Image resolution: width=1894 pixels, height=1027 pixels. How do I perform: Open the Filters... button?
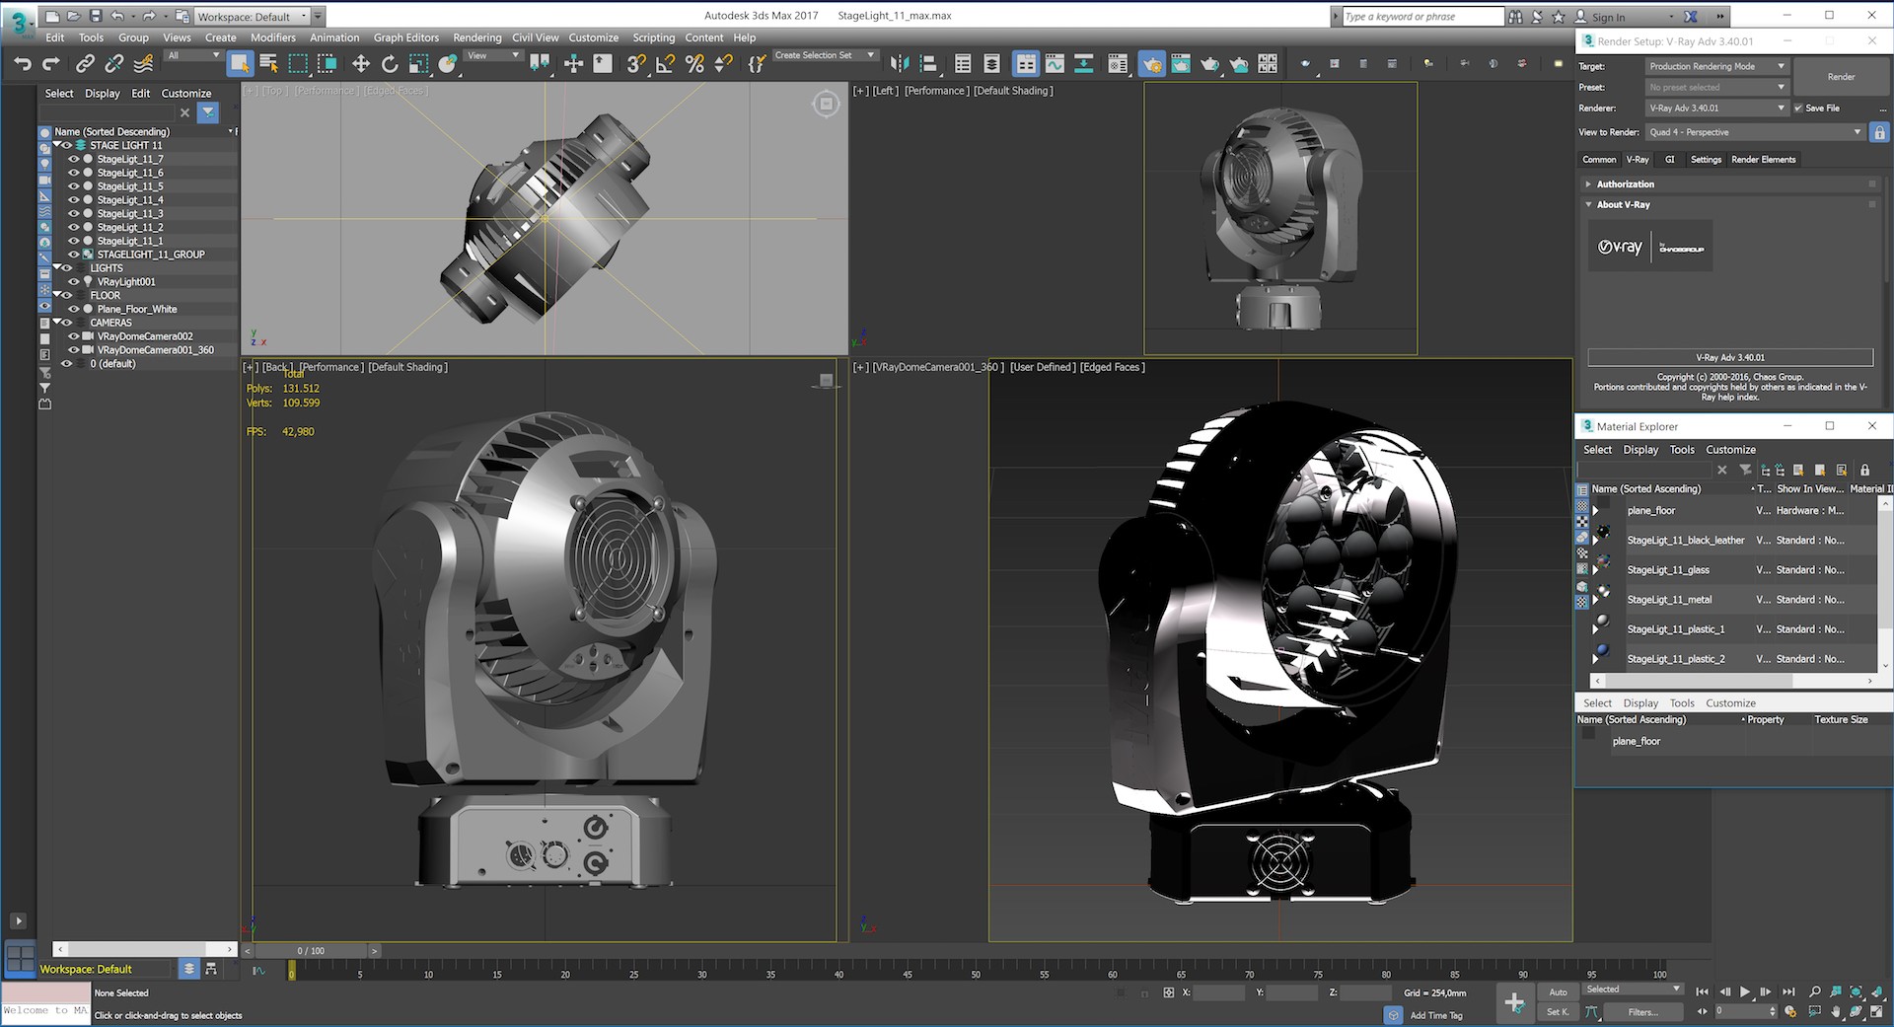click(x=1642, y=1012)
